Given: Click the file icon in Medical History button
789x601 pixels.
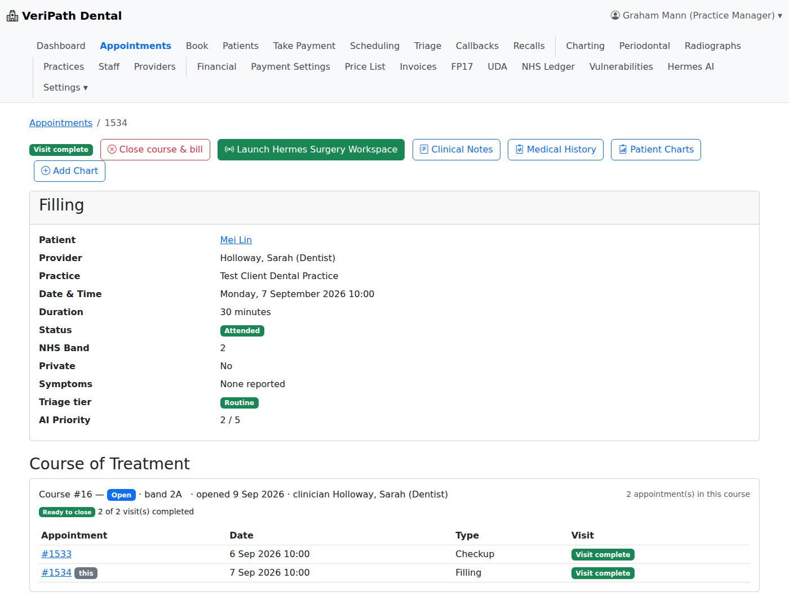Looking at the screenshot, I should [520, 150].
